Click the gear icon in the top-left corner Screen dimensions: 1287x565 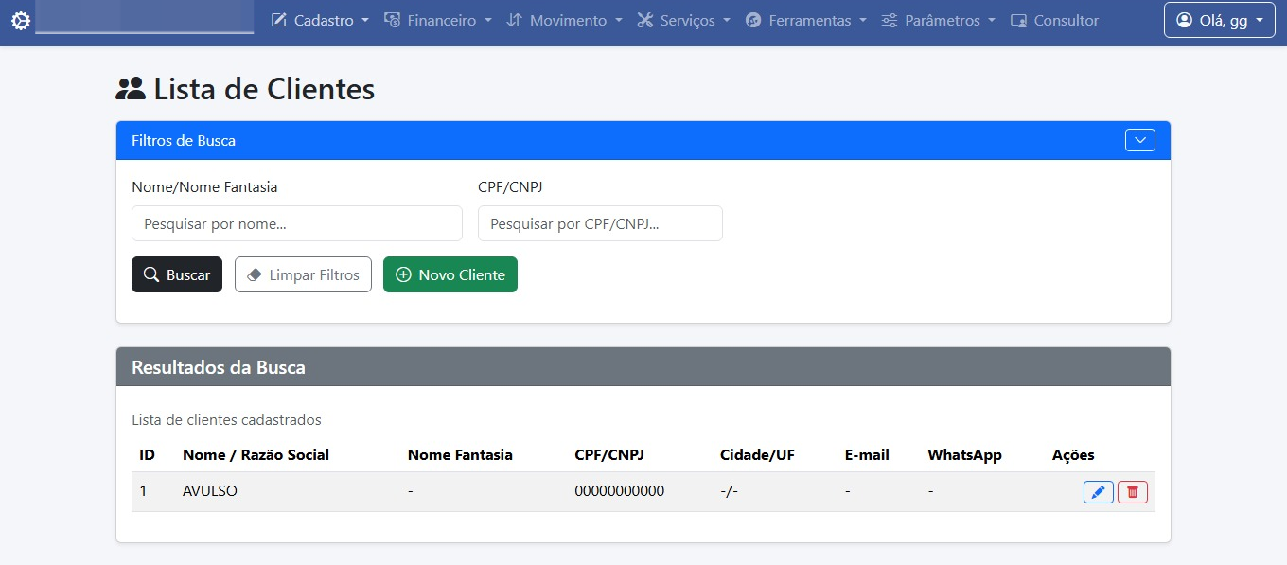coord(20,19)
